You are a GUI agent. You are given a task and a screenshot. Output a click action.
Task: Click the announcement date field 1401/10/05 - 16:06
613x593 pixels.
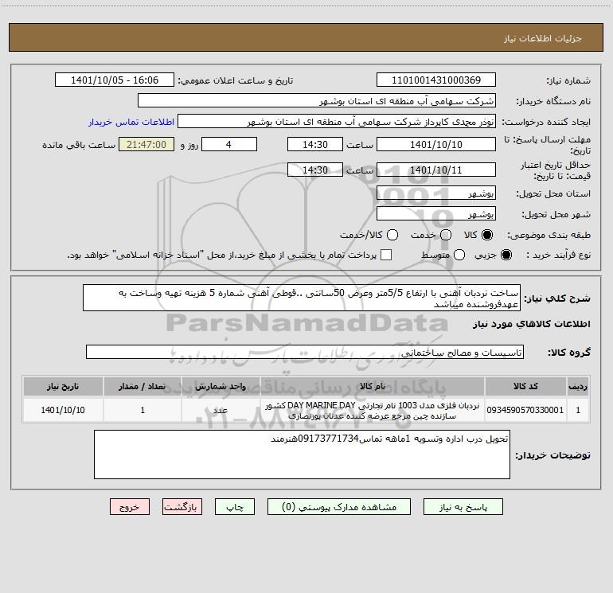[x=115, y=80]
